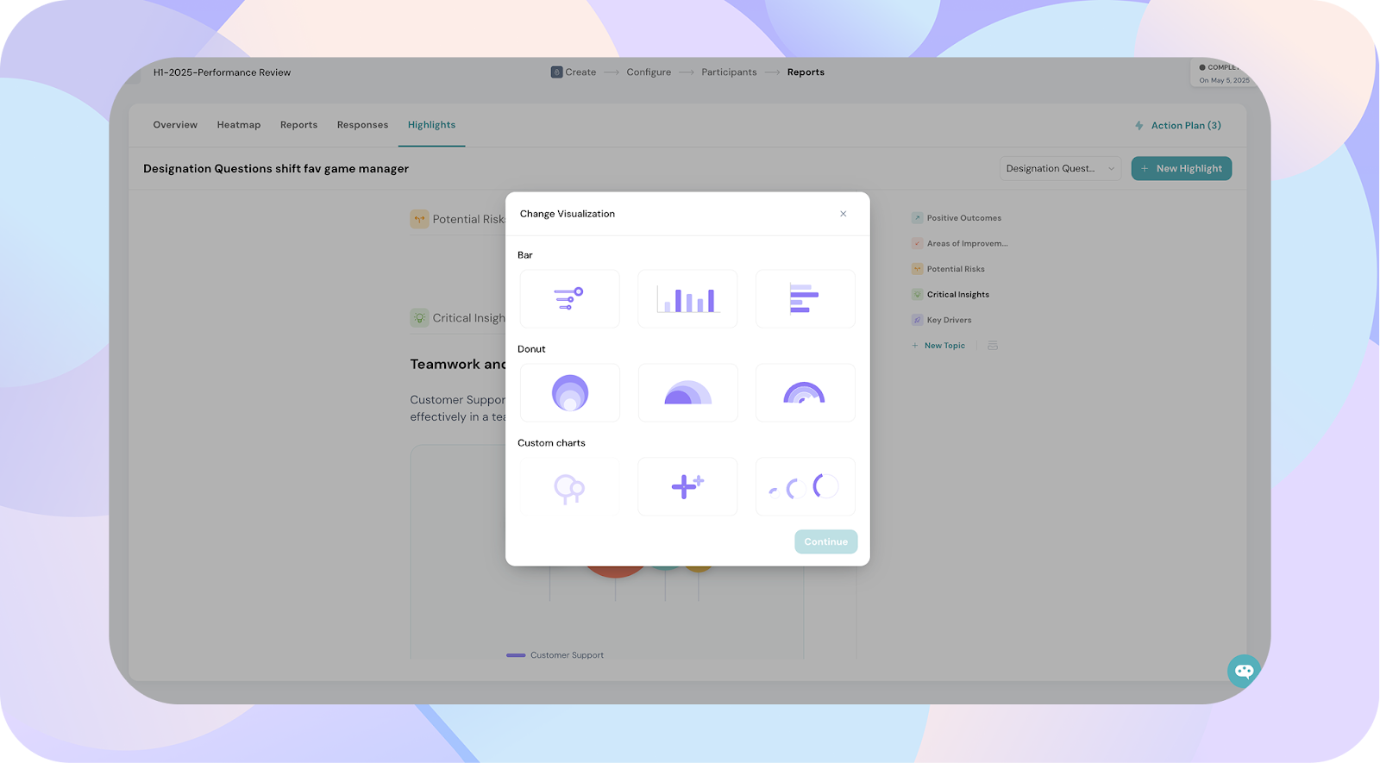Expand the Designation Quest... dropdown

[1060, 168]
